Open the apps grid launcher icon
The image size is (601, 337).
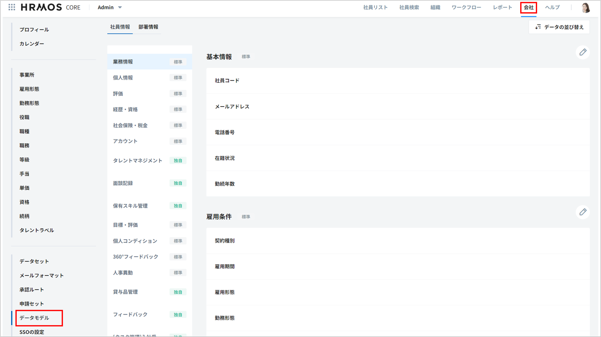[x=12, y=7]
